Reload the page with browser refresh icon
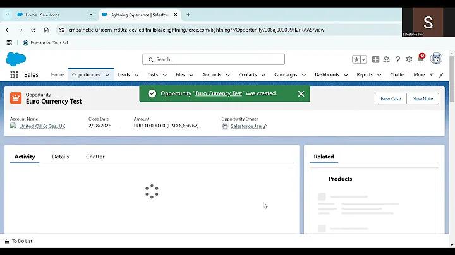The height and width of the screenshot is (255, 455). [x=33, y=30]
